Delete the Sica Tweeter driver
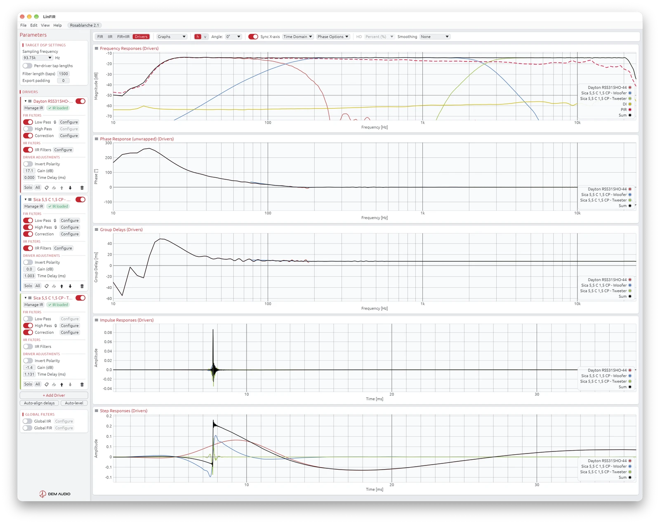 (82, 384)
